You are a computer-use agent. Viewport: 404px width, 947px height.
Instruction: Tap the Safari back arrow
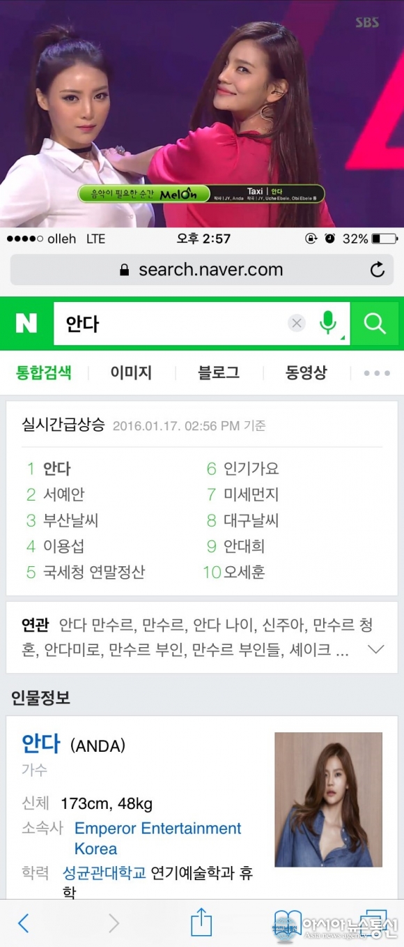pos(24,923)
